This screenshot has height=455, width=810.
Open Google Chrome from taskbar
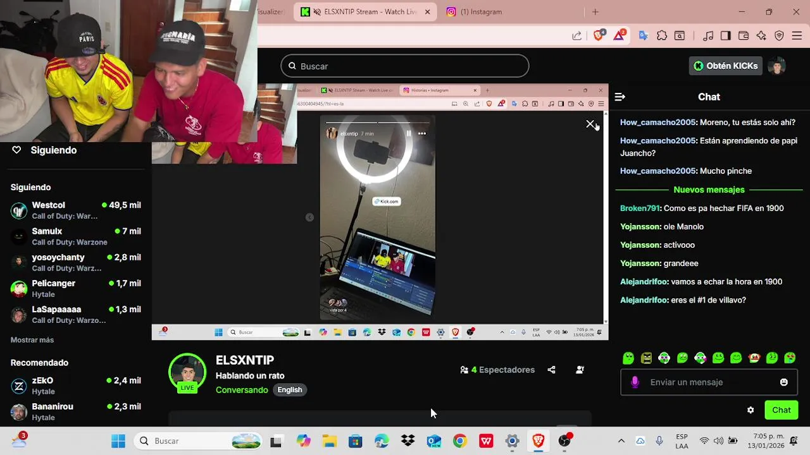460,441
